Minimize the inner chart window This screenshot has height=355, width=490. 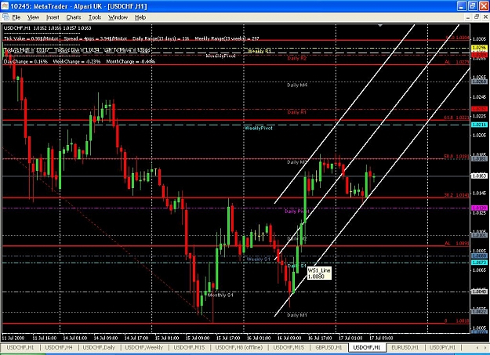point(468,17)
